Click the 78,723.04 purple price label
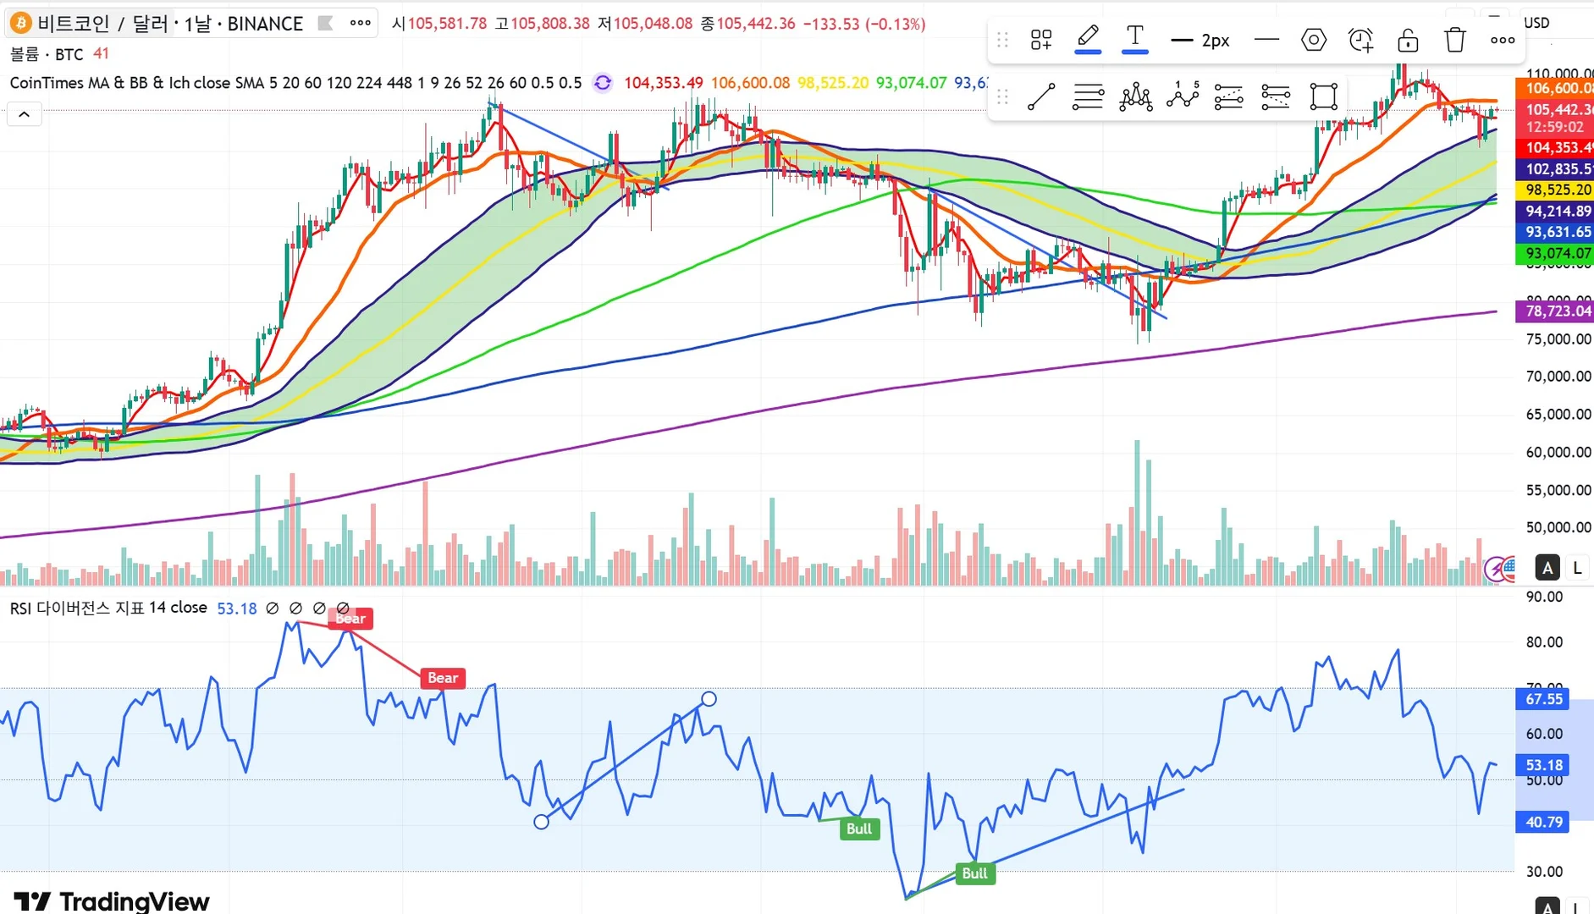Image resolution: width=1594 pixels, height=914 pixels. tap(1555, 311)
